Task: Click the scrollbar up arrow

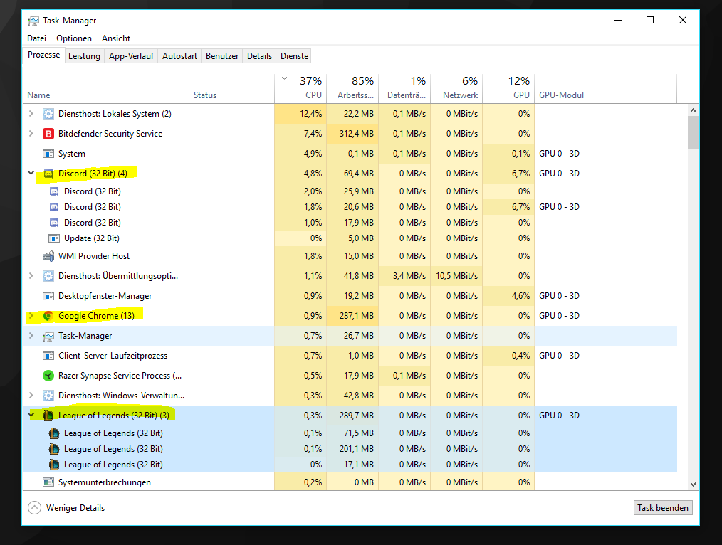Action: 693,110
